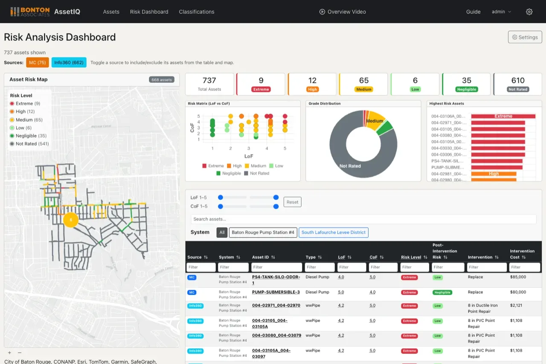546x364 pixels.
Task: Select the 610 Not Rated summary card
Action: 518,84
